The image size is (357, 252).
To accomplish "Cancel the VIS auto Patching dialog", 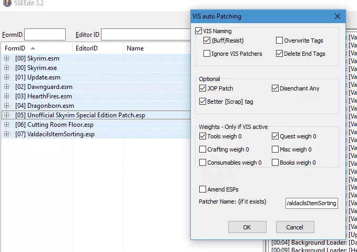I will (295, 227).
